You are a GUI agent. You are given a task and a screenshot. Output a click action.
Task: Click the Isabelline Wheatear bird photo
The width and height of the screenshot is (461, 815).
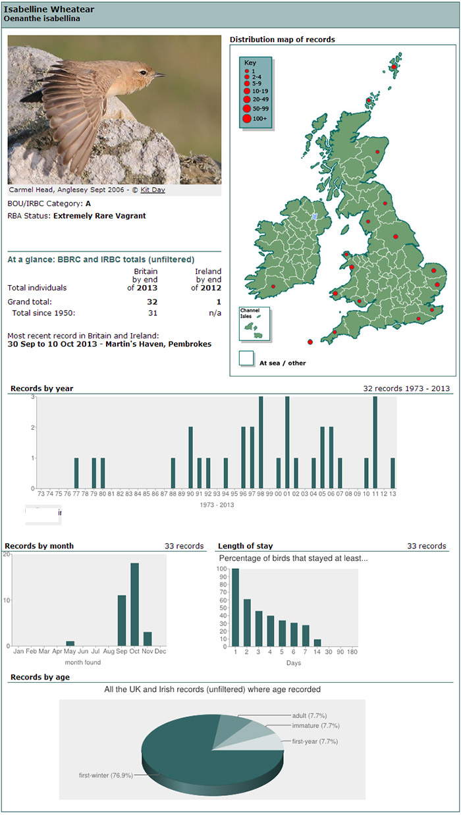(115, 109)
